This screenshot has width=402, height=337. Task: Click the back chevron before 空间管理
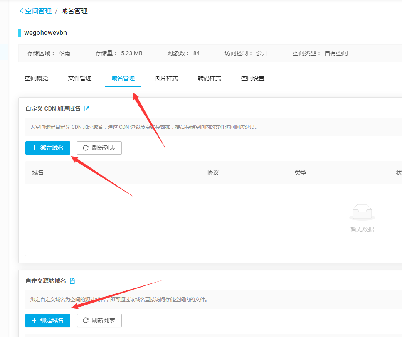tap(21, 11)
